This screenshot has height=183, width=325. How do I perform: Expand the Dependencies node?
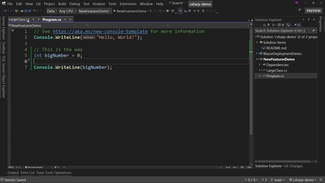coord(259,65)
